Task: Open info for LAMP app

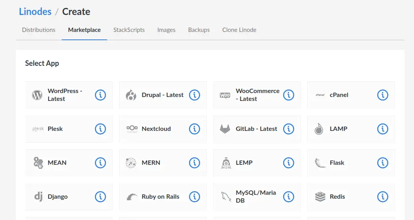Action: pyautogui.click(x=383, y=129)
